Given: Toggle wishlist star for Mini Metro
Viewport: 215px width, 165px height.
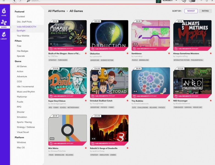Looking at the screenshot, I should 86,148.
